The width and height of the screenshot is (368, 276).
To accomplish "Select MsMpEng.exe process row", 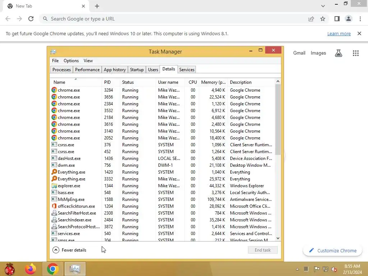I will 162,199.
